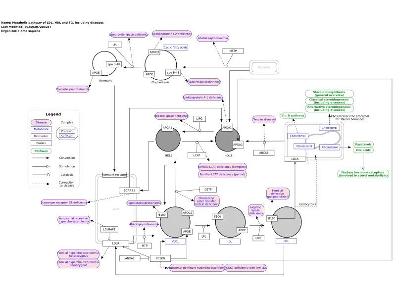Open the Steroid biosynthesis overview node
The height and width of the screenshot is (297, 396).
[329, 94]
